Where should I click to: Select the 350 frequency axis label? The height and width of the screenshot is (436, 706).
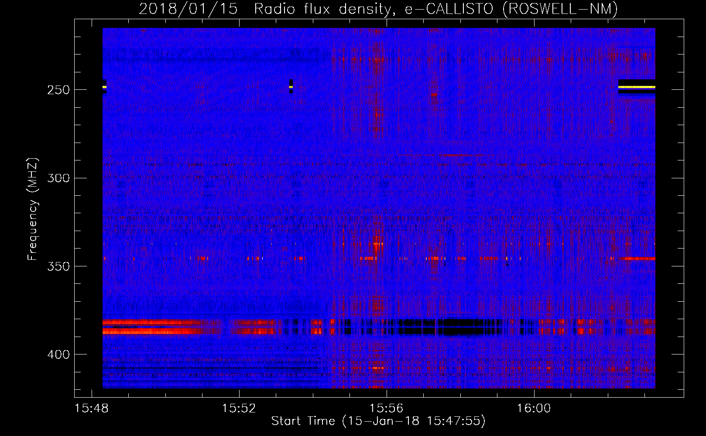(58, 266)
